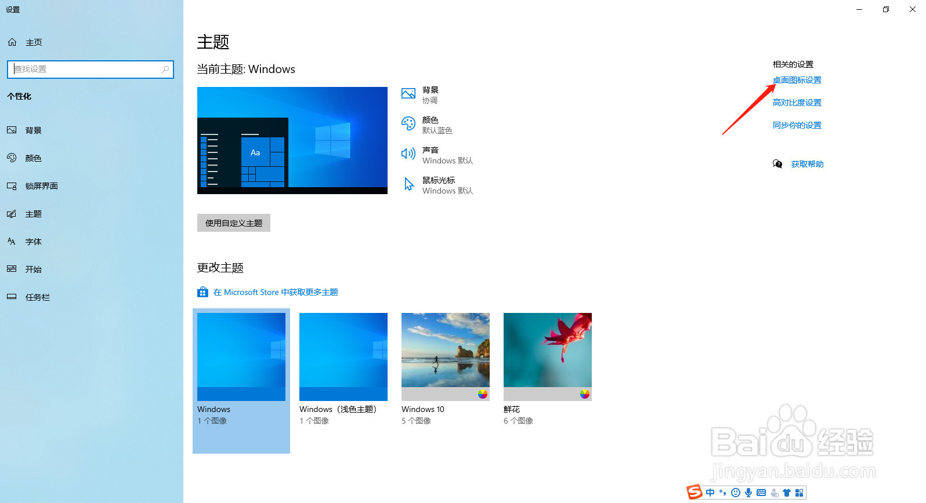This screenshot has height=503, width=926.
Task: Click Sogou microphone voice input icon
Action: click(748, 493)
